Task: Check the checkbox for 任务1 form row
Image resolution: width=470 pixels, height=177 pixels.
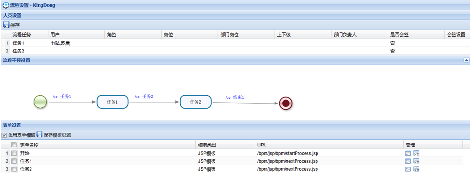Action: point(14,161)
